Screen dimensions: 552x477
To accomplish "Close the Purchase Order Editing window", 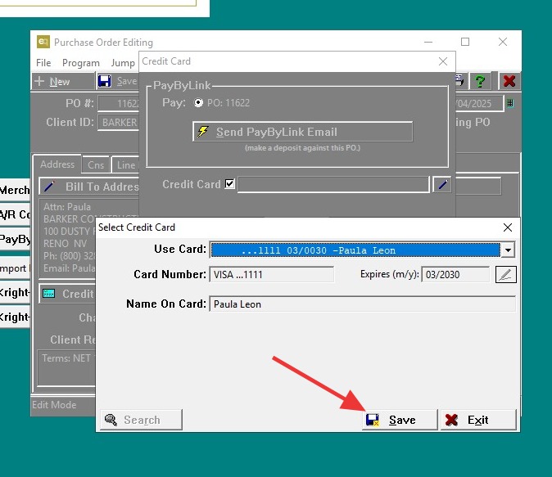I will coord(503,42).
